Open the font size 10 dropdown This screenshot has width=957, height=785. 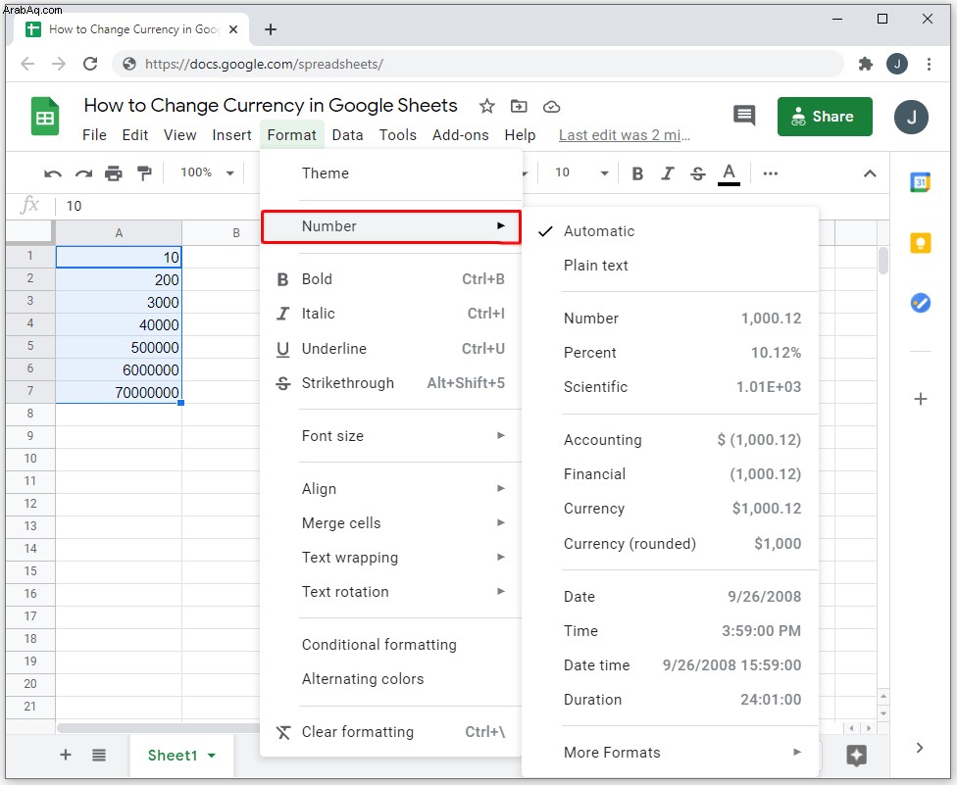point(581,173)
